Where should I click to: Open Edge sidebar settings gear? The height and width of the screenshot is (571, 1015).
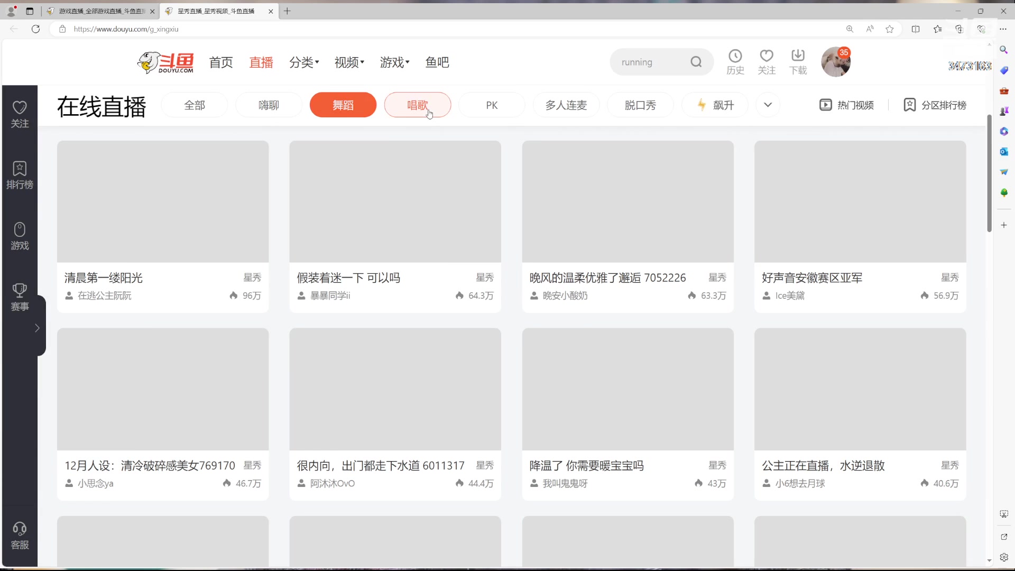click(1003, 557)
